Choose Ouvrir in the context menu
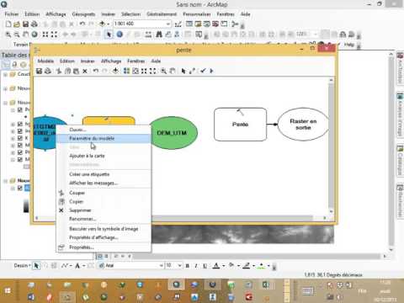Viewport: 404px width, 303px height. (104, 130)
